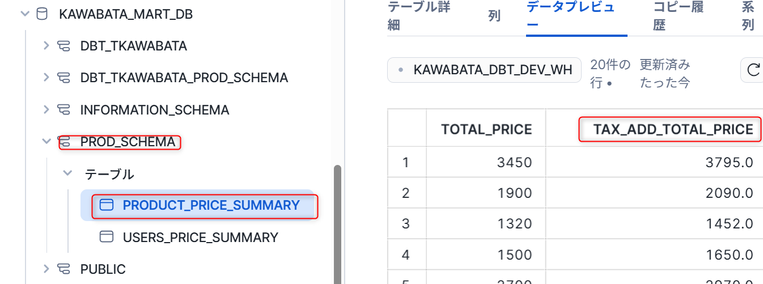The image size is (763, 284).
Task: Expand the PUBLIC schema chevron
Action: point(46,269)
